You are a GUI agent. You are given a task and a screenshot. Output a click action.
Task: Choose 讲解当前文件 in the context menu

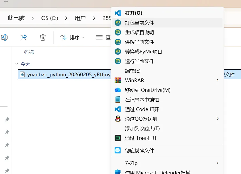click(x=168, y=42)
